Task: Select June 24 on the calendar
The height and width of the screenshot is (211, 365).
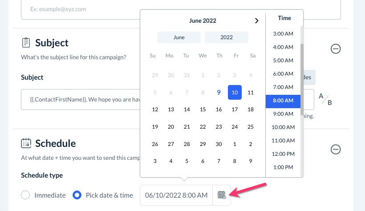Action: [x=235, y=126]
